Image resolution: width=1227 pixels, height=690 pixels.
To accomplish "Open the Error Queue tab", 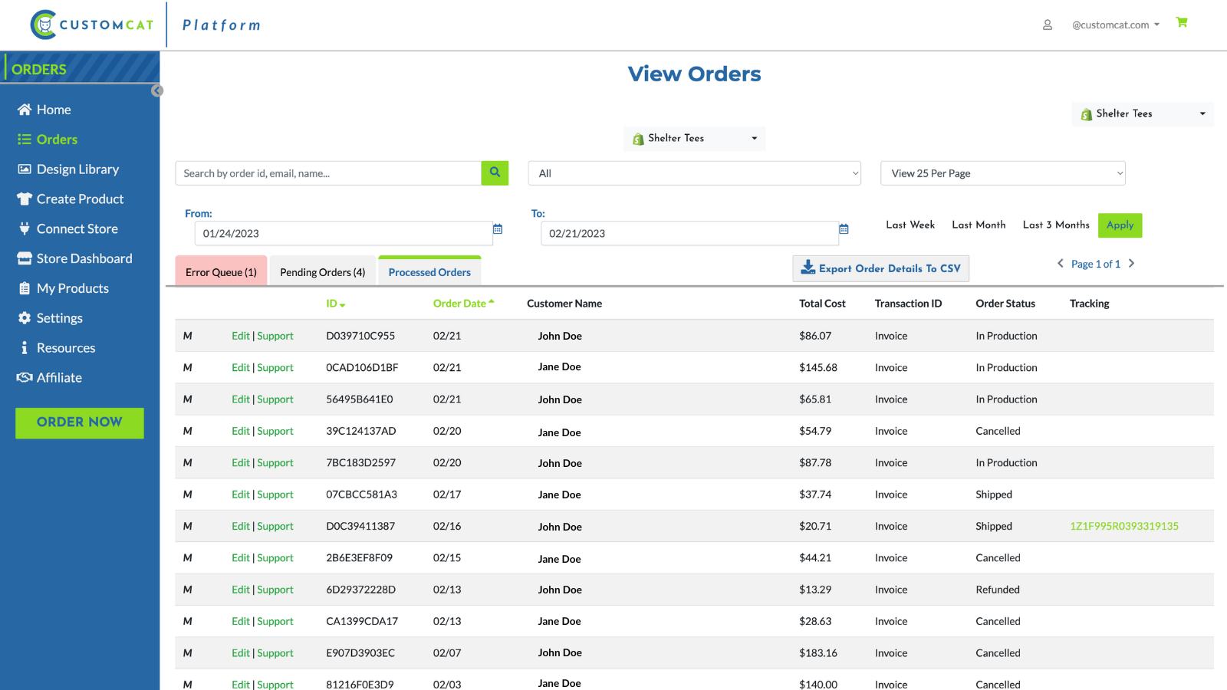I will (x=221, y=271).
